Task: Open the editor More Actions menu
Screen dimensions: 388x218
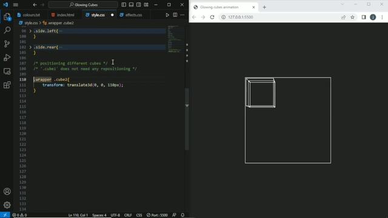Action: tap(182, 15)
